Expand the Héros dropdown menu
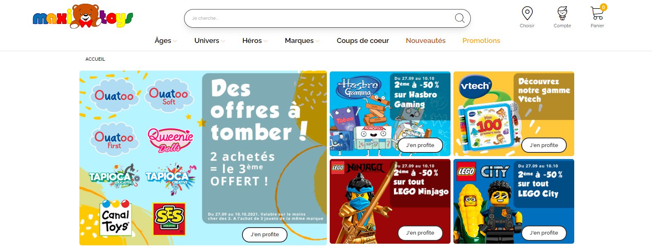 pos(255,40)
